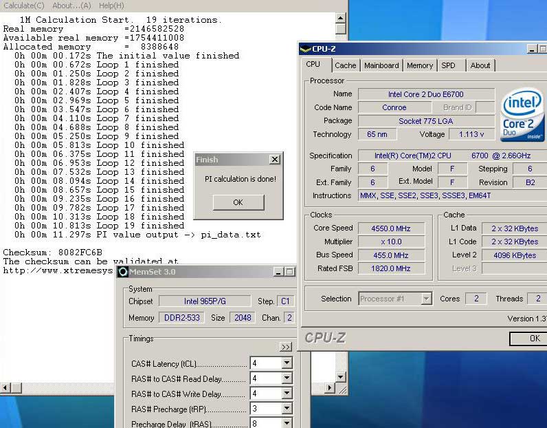Click the Intel Core 2 Duo logo

(522, 114)
